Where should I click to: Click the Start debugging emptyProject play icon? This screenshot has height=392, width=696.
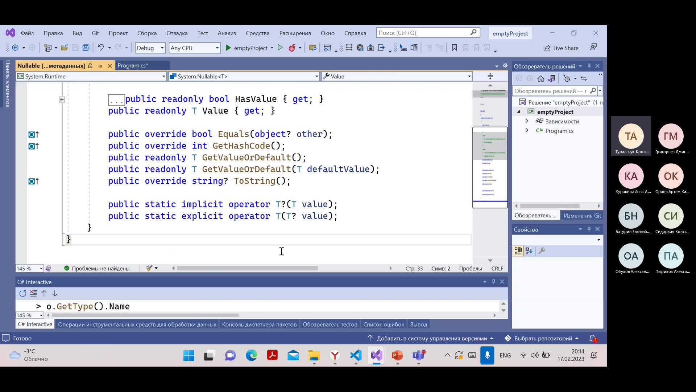click(228, 48)
